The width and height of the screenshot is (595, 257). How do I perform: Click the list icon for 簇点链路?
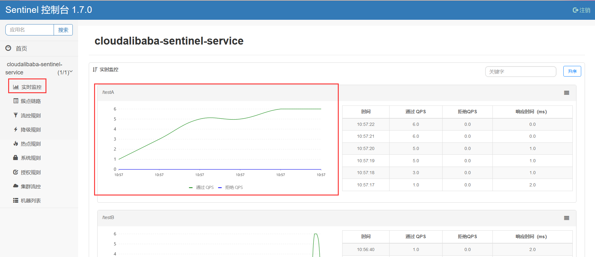(x=16, y=101)
